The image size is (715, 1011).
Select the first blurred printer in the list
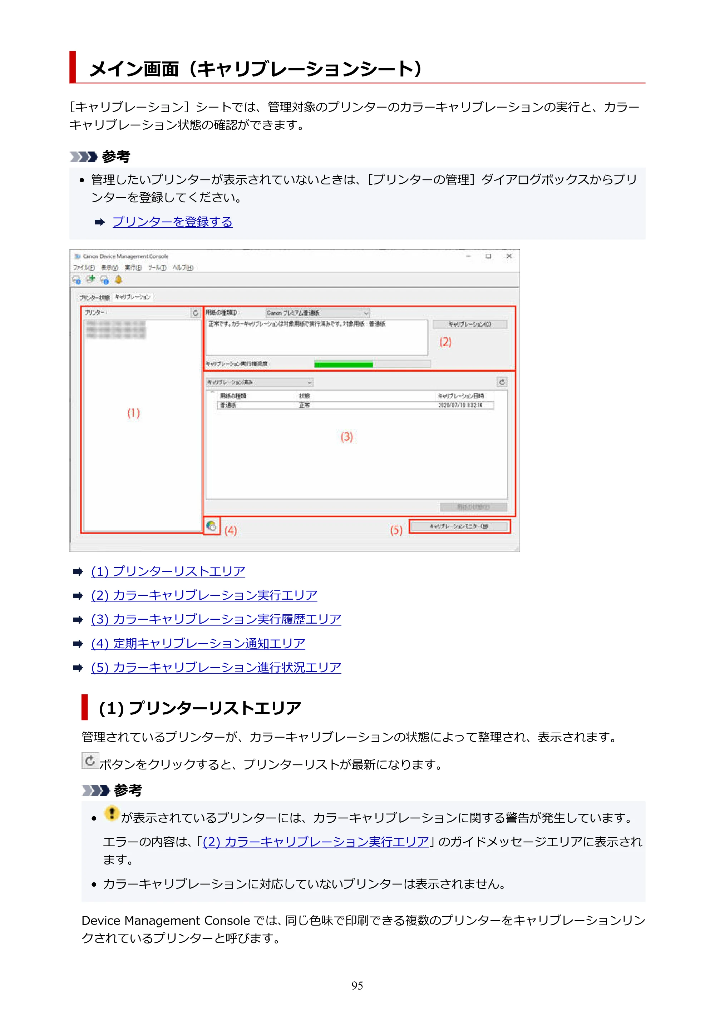click(x=115, y=324)
